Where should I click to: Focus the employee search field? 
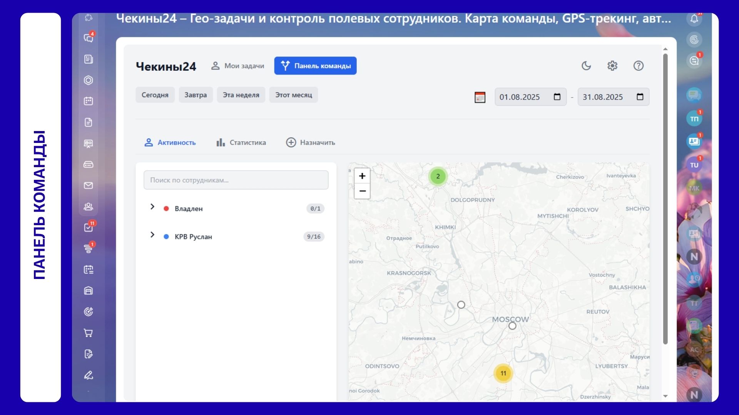tap(236, 180)
